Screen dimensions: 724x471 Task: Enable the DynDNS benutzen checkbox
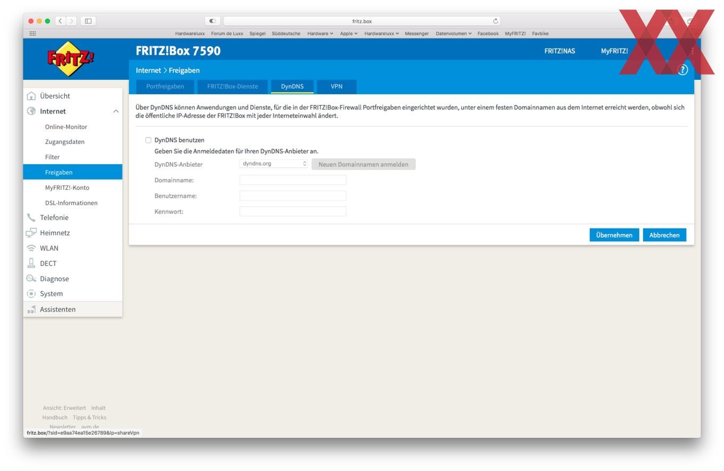click(148, 140)
